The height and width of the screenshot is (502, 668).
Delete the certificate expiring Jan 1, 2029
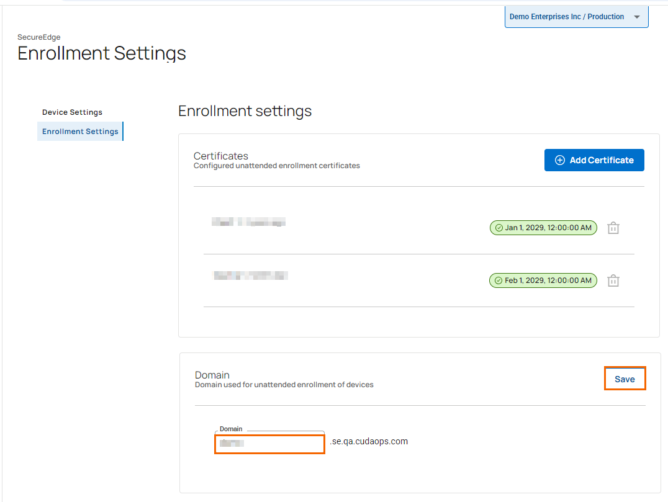click(613, 228)
